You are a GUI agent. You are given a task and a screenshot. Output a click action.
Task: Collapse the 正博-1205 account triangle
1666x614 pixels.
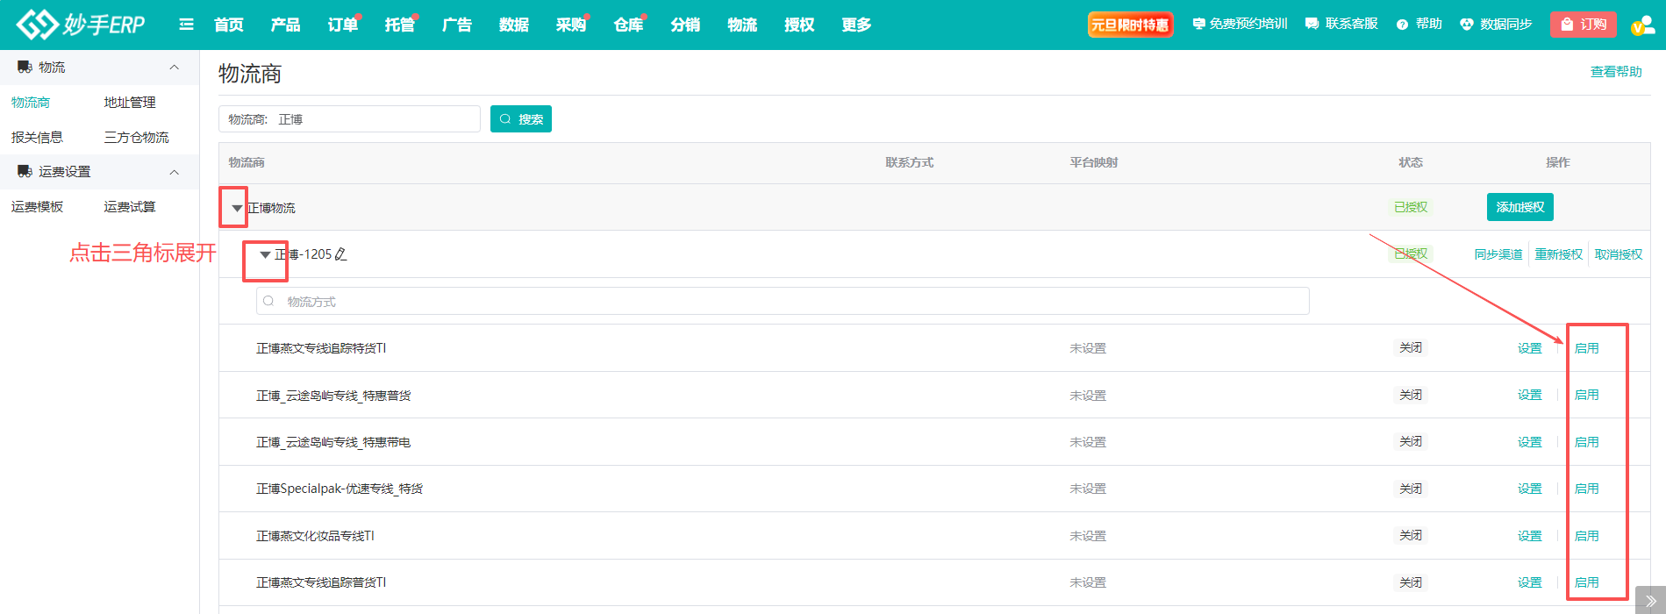(x=265, y=254)
